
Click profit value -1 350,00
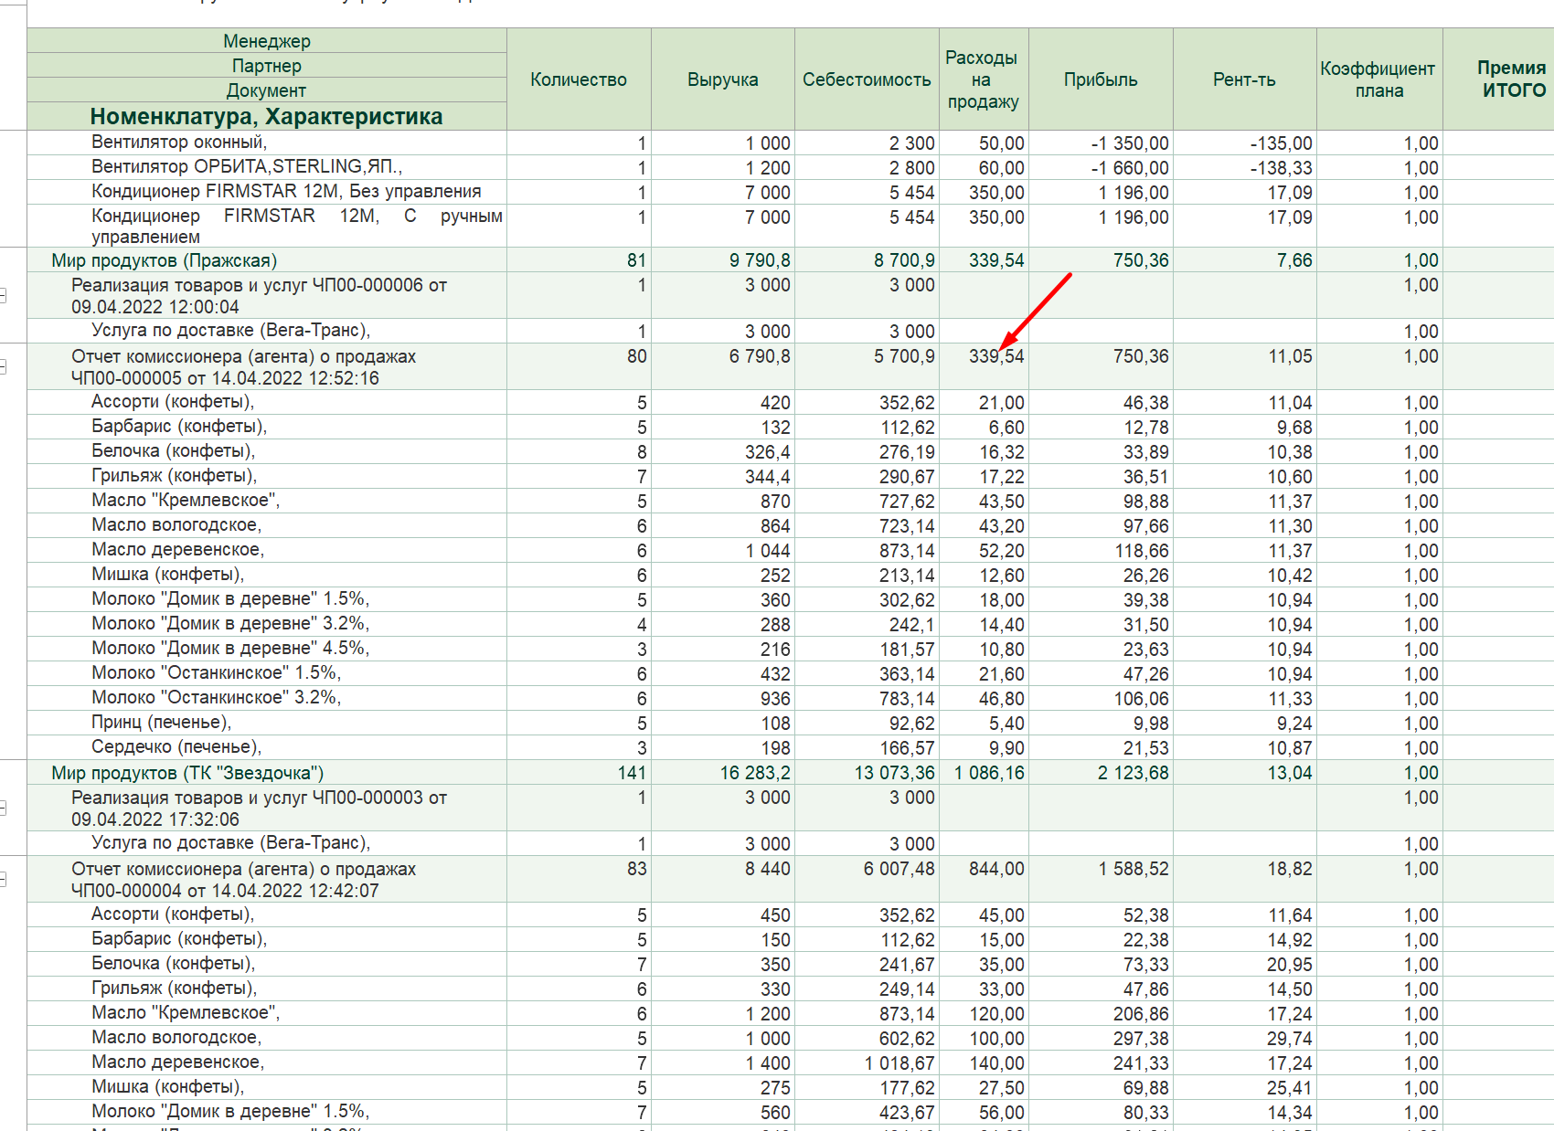click(1130, 143)
